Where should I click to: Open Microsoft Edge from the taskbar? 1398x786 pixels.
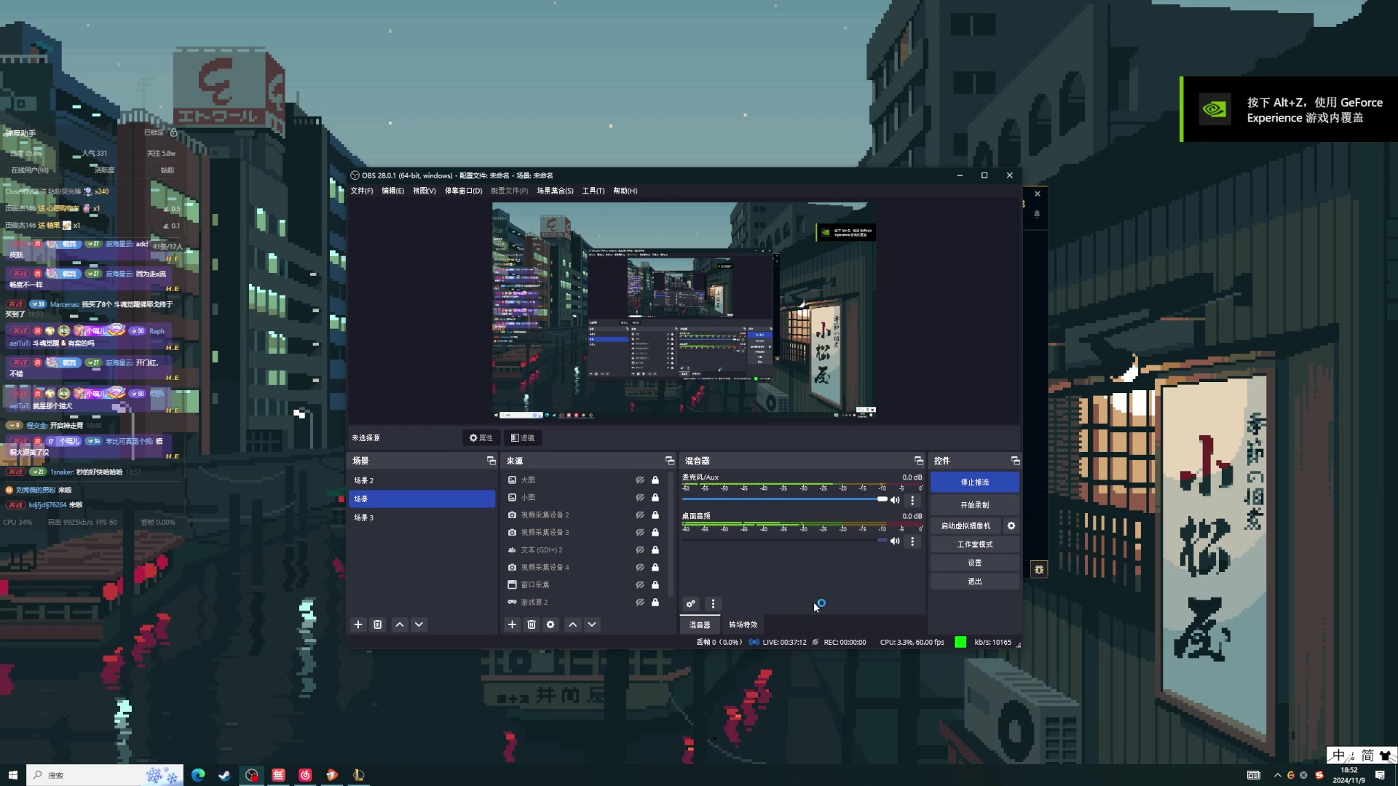198,775
